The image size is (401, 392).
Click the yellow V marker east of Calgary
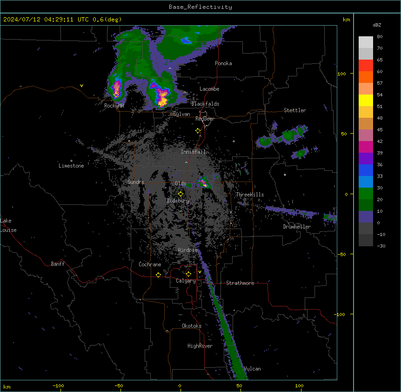(200, 272)
